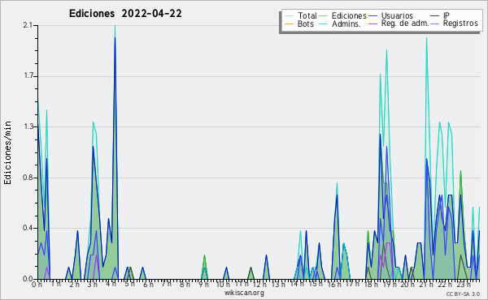Click the '22 h' x-axis label
Screen dimensions: 488x300
tap(444, 285)
